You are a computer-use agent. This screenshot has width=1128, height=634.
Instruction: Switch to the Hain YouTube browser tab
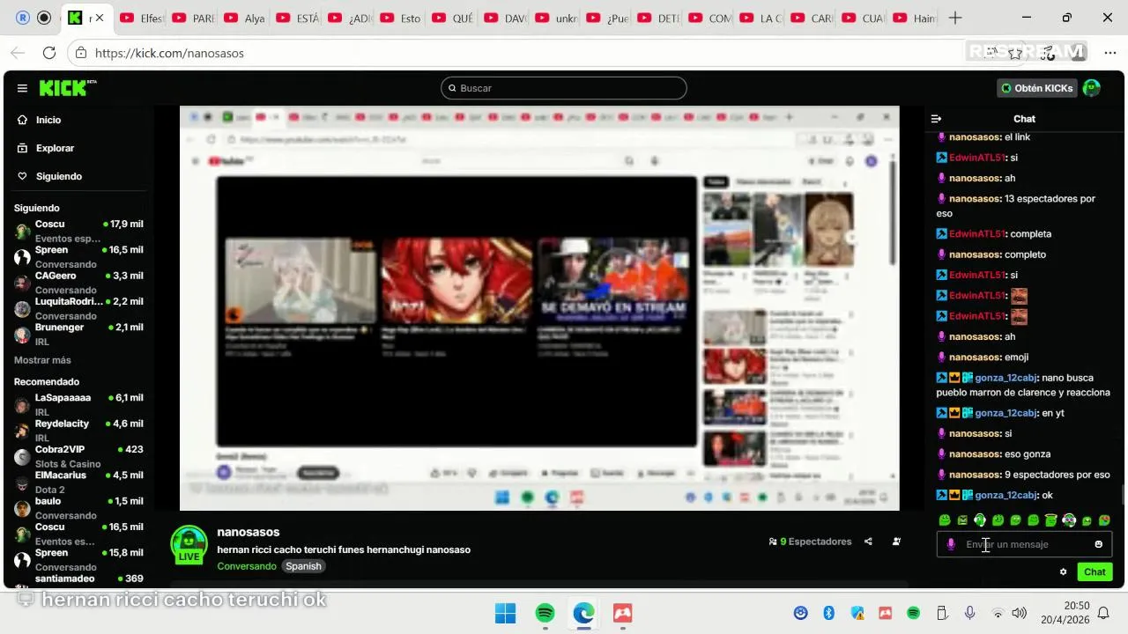click(914, 18)
